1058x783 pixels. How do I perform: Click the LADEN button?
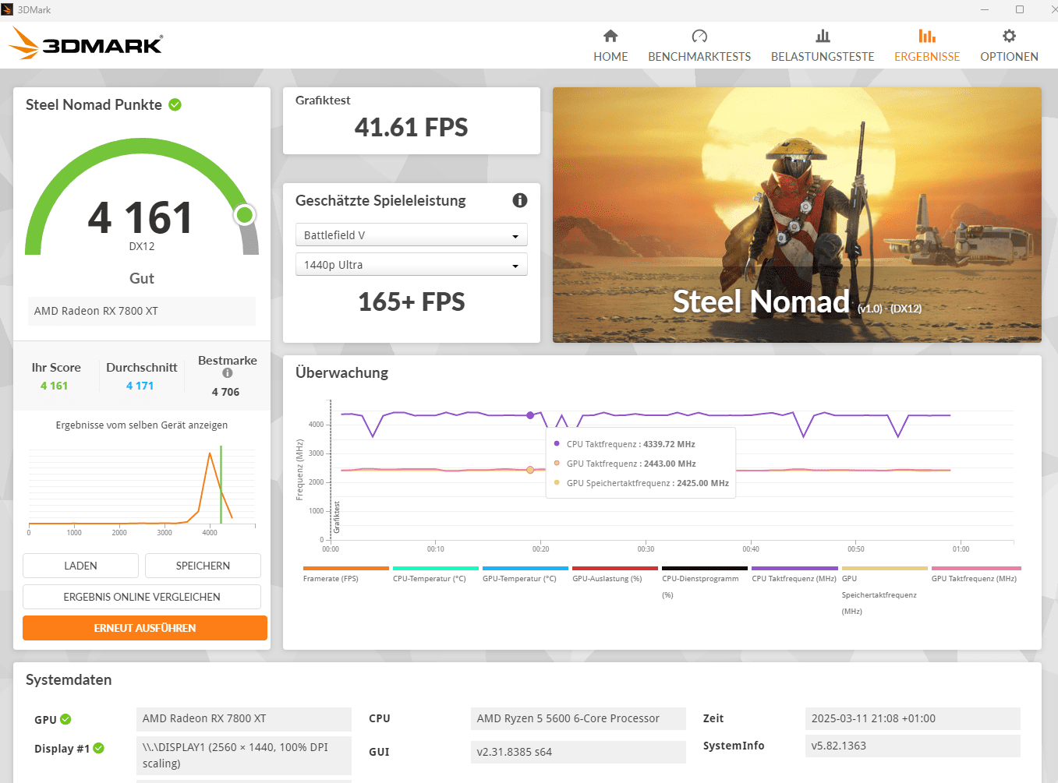tap(80, 566)
